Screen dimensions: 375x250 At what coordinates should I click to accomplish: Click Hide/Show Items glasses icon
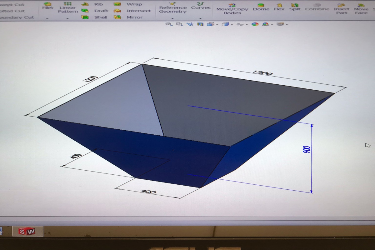[240, 24]
